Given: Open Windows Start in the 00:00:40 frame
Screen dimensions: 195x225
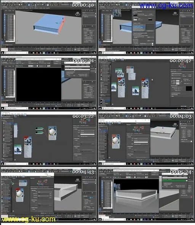Looking at the screenshot, I should (3, 53).
